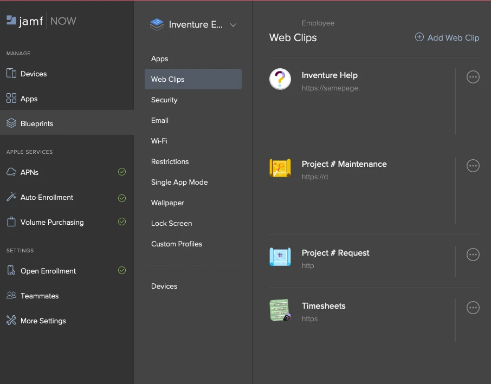Click the Open Enrollment green checkmark status

(x=122, y=270)
